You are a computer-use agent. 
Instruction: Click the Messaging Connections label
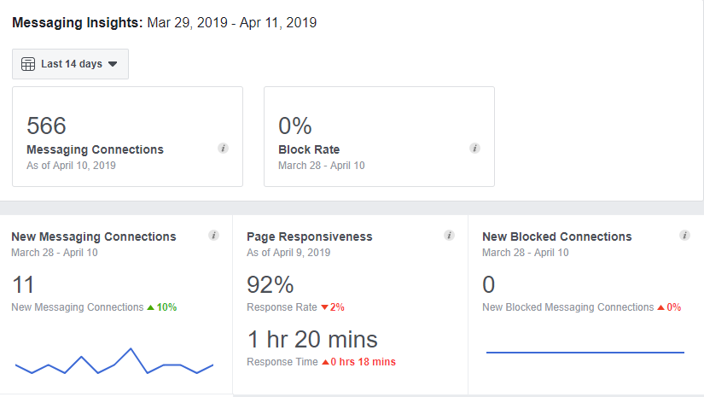point(96,149)
